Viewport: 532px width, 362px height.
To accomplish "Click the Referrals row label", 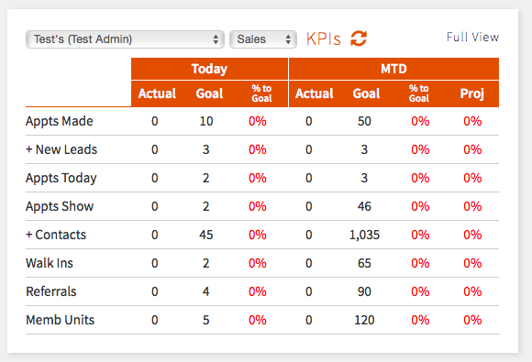I will [x=51, y=291].
